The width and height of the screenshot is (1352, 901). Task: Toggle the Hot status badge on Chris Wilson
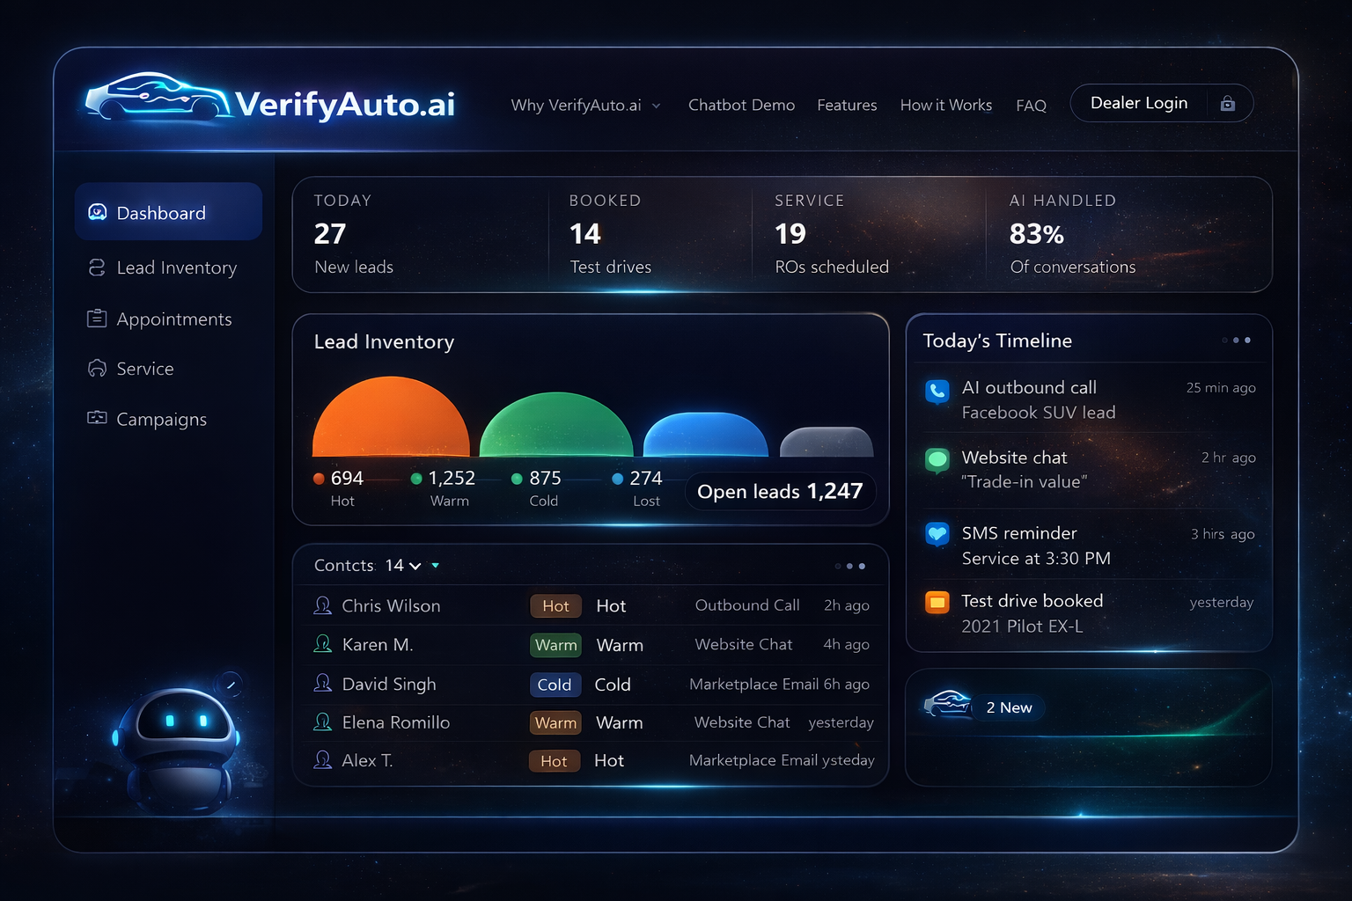555,605
